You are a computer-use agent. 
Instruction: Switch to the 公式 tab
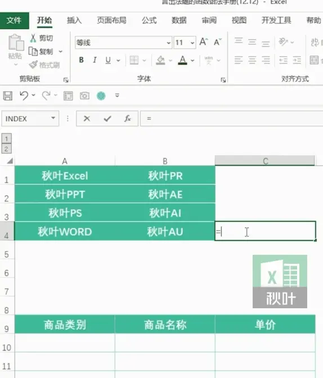pos(149,20)
